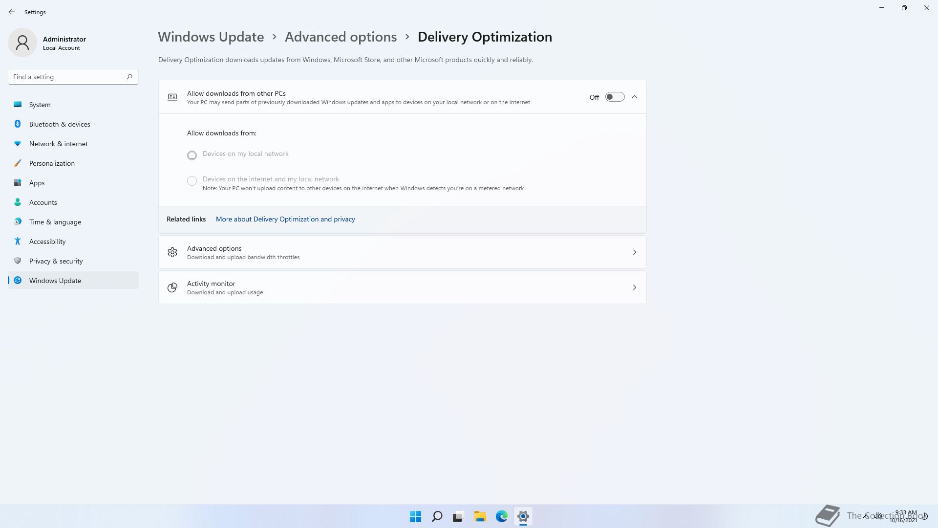Click the Settings gear on the taskbar
The height and width of the screenshot is (528, 938).
[523, 516]
